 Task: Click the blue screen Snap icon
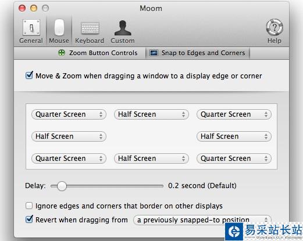click(154, 53)
